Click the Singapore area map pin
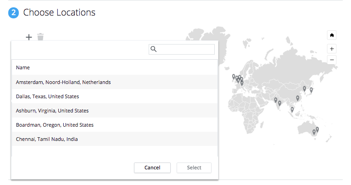The width and height of the screenshot is (351, 185). (x=292, y=110)
